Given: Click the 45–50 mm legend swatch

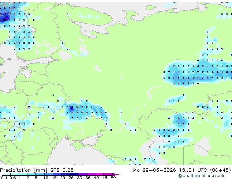Looking at the screenshot, I should coord(108,174).
